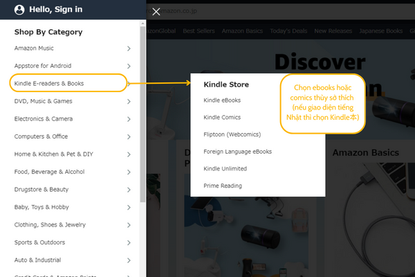
Task: Click Amazon Basics in the dimmed nav bar
Action: (242, 31)
